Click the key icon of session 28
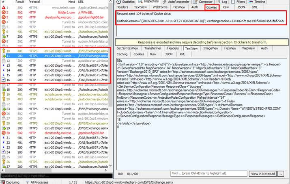The height and width of the screenshot is (184, 290). click(x=4, y=123)
